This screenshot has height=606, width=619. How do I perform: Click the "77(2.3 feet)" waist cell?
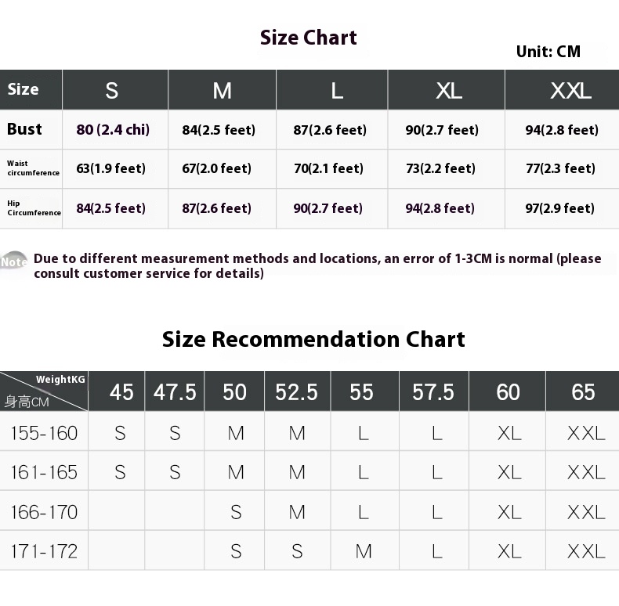point(560,168)
